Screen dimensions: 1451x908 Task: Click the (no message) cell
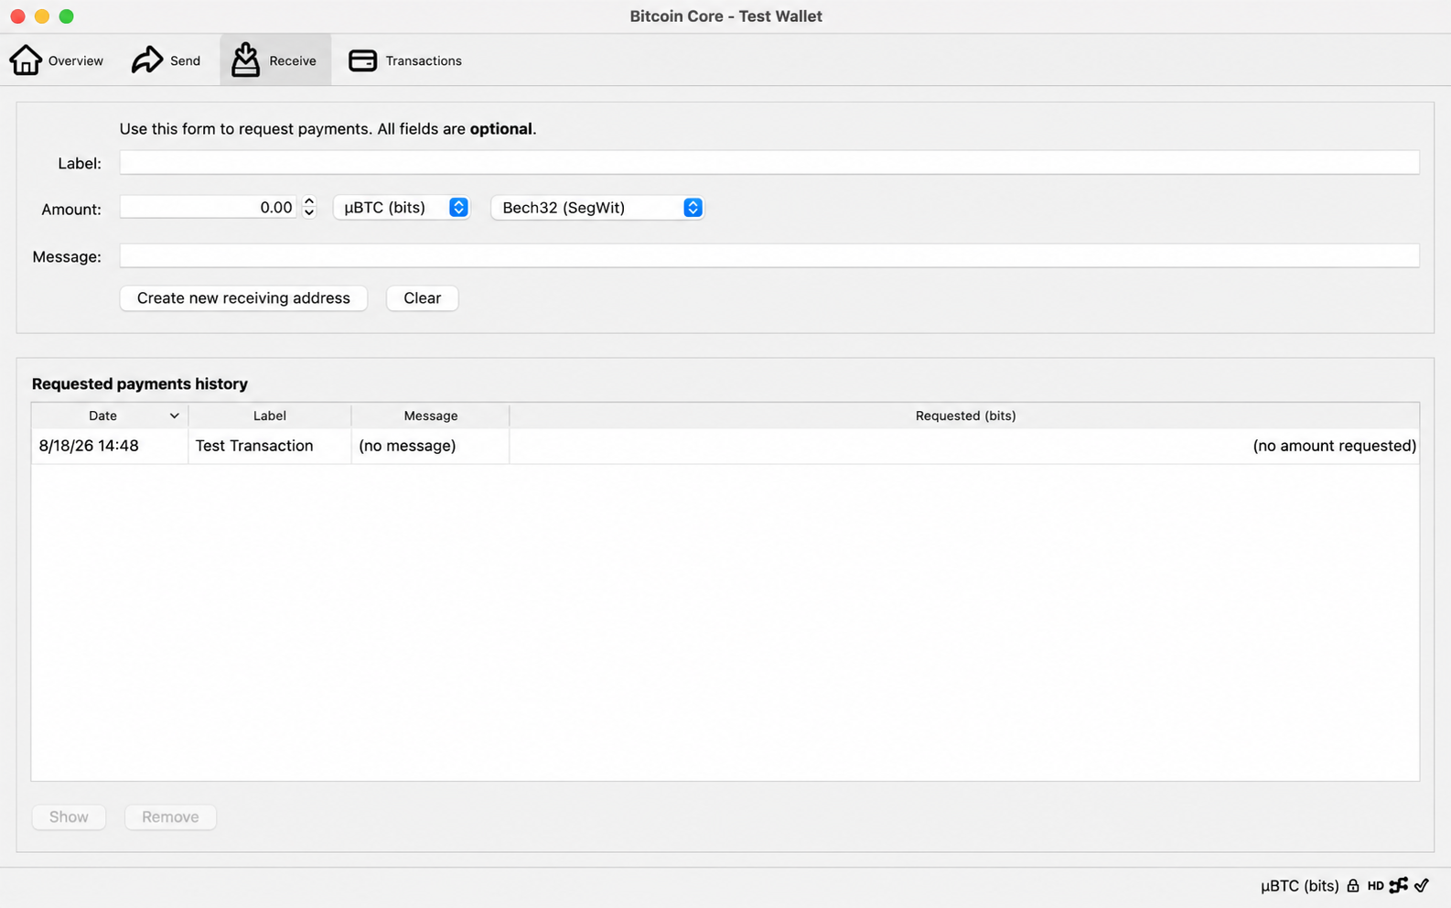click(431, 446)
